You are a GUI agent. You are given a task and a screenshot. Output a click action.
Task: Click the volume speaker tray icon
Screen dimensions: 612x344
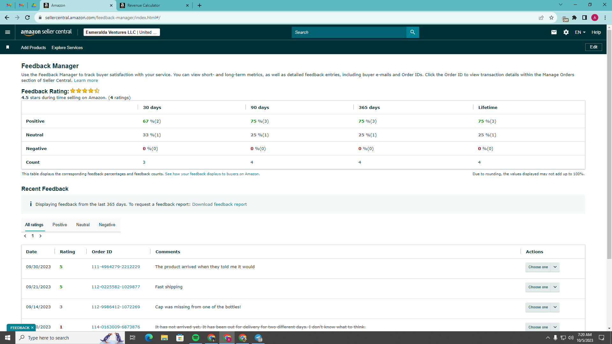[x=571, y=338]
